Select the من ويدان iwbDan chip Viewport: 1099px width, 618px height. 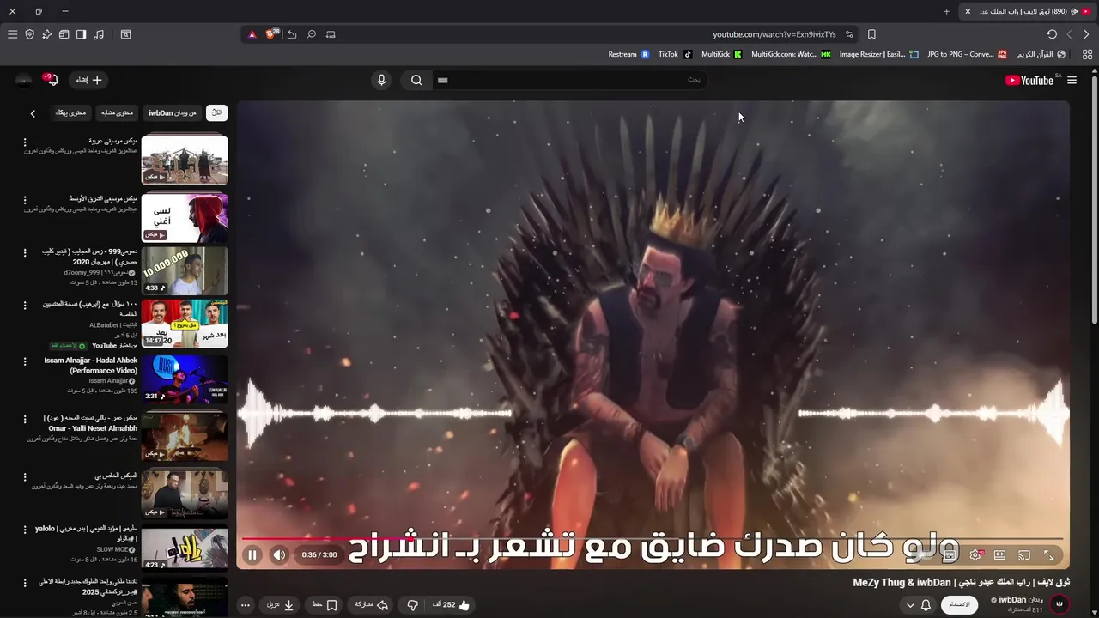(173, 112)
